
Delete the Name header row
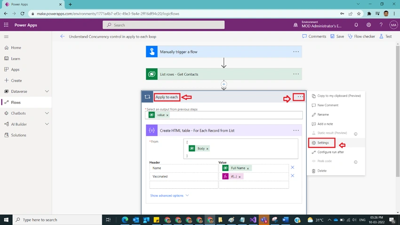(x=293, y=168)
